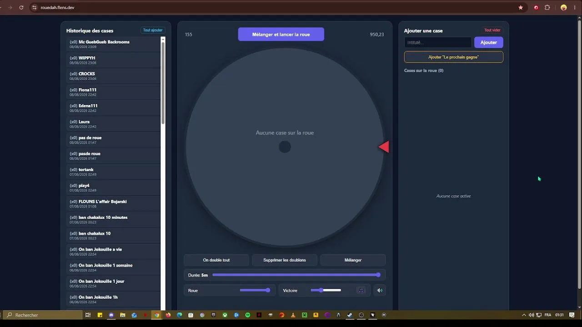
Task: Open the browser Extensions puzzle icon
Action: (x=547, y=8)
